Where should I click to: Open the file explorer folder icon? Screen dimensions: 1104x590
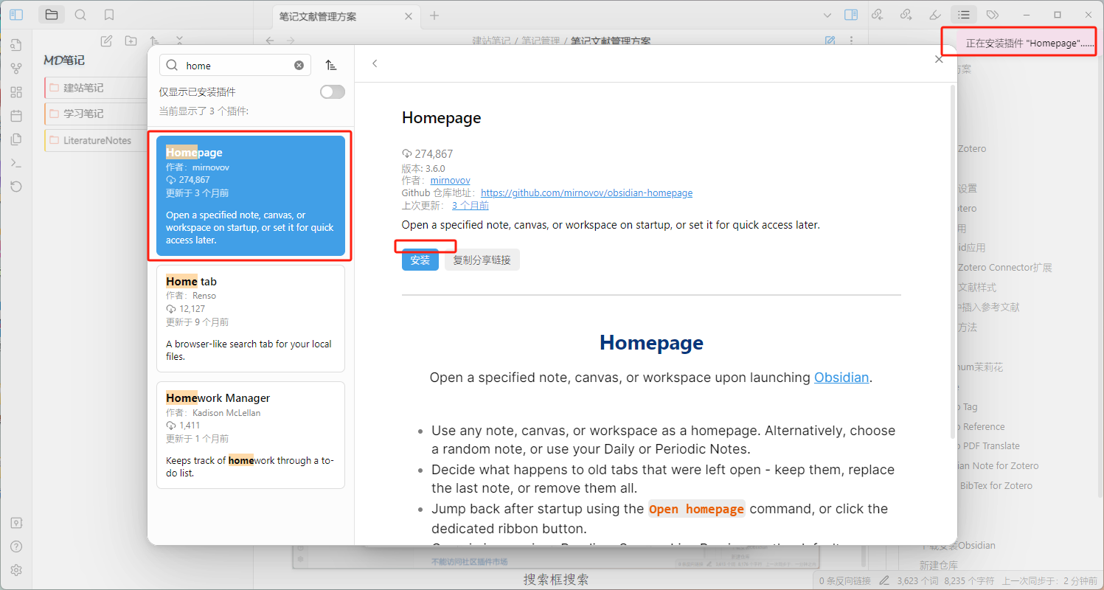51,14
